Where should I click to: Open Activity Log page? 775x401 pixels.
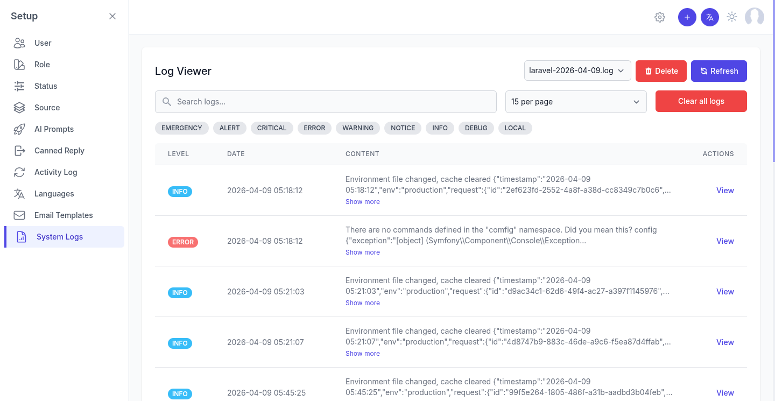point(65,172)
